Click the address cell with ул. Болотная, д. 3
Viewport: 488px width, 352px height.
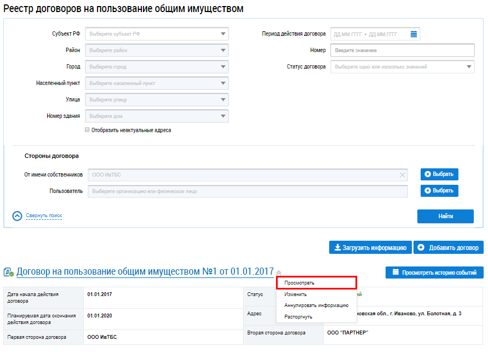click(x=403, y=316)
